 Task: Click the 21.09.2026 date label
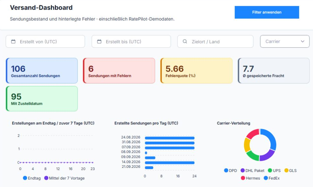pos(131,167)
